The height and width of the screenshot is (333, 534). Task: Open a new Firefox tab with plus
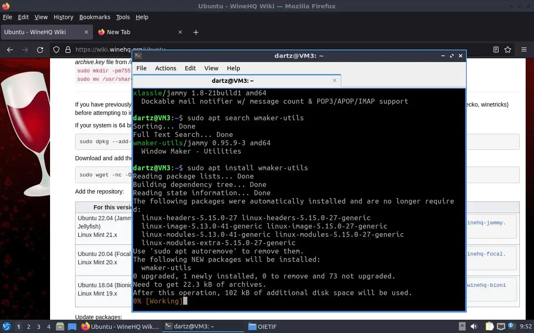pyautogui.click(x=196, y=32)
